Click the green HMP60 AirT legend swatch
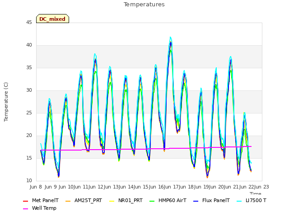 (152, 201)
